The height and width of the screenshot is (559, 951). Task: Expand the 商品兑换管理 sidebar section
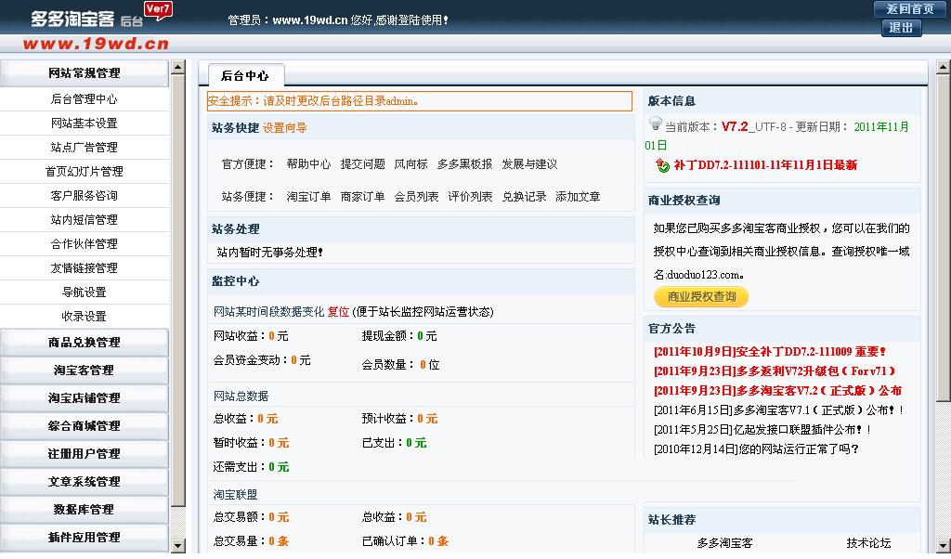click(85, 342)
